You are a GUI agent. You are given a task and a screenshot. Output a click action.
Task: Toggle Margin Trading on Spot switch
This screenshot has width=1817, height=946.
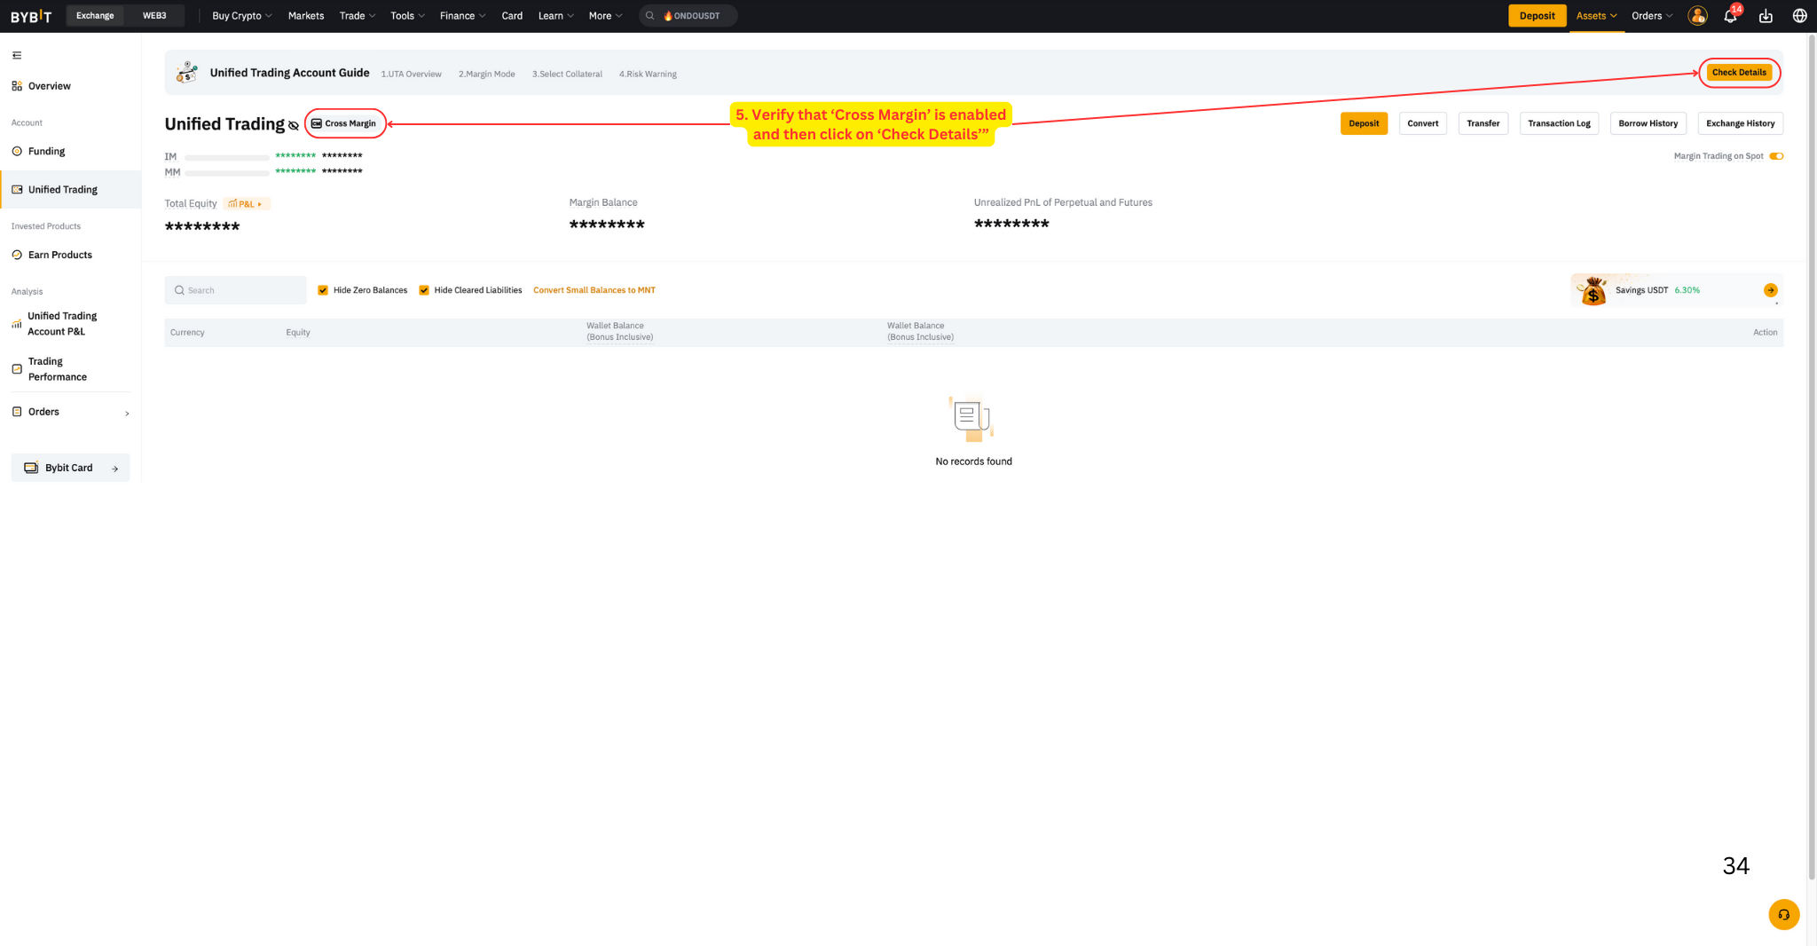point(1776,156)
